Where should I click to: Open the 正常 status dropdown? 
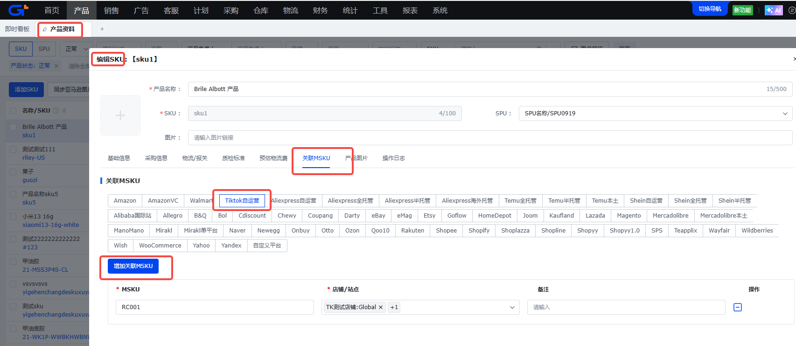(75, 49)
